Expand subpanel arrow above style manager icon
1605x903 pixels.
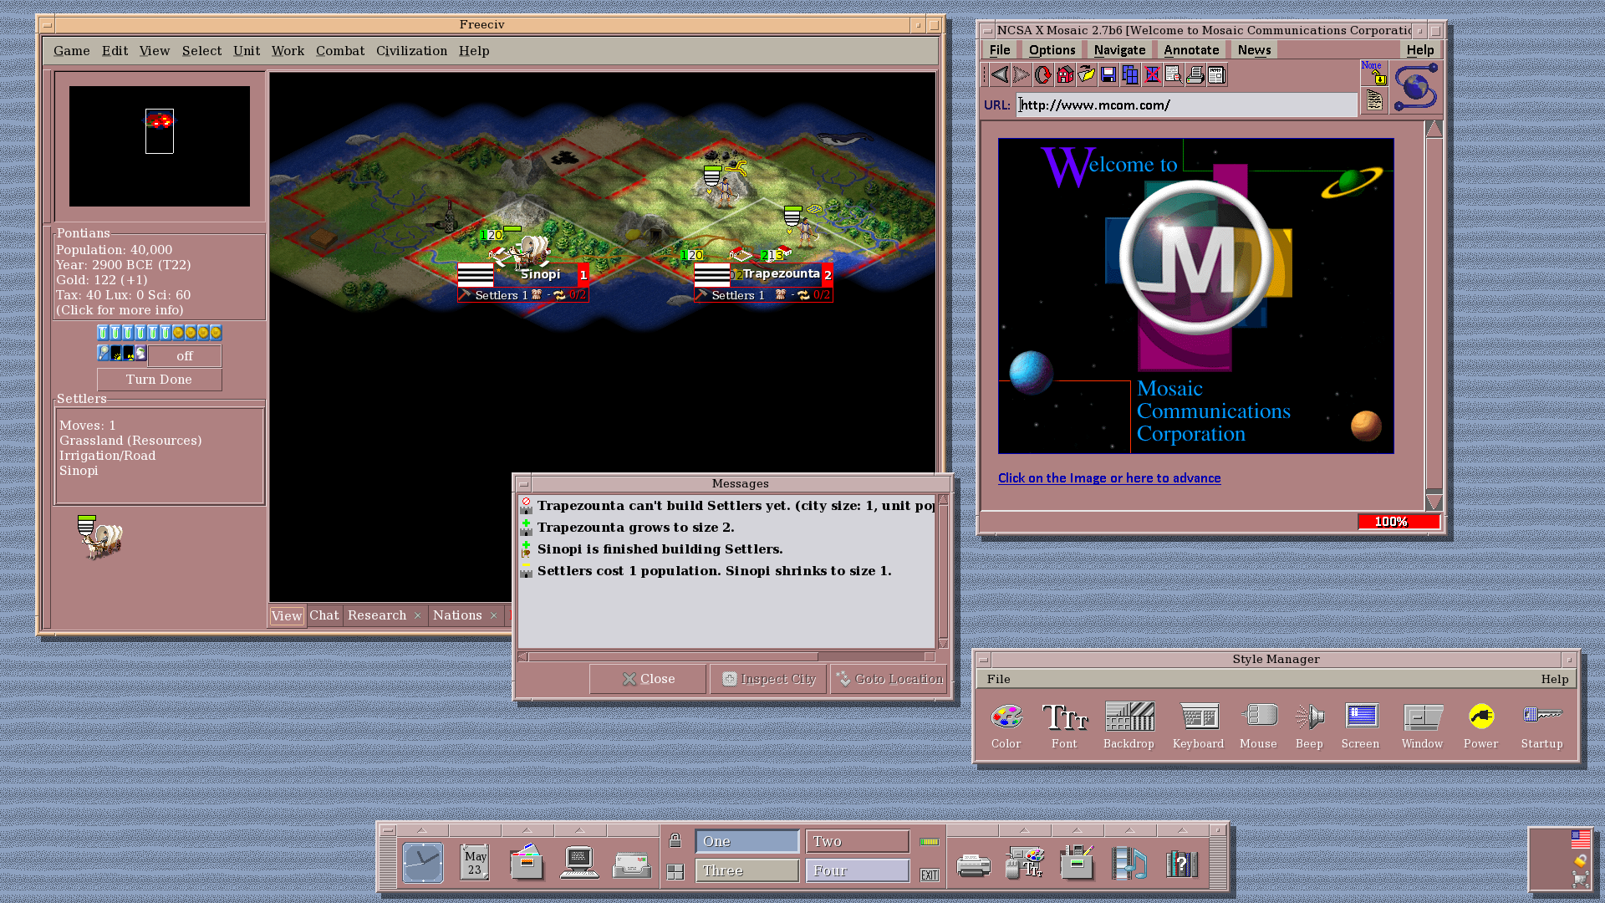1024,830
